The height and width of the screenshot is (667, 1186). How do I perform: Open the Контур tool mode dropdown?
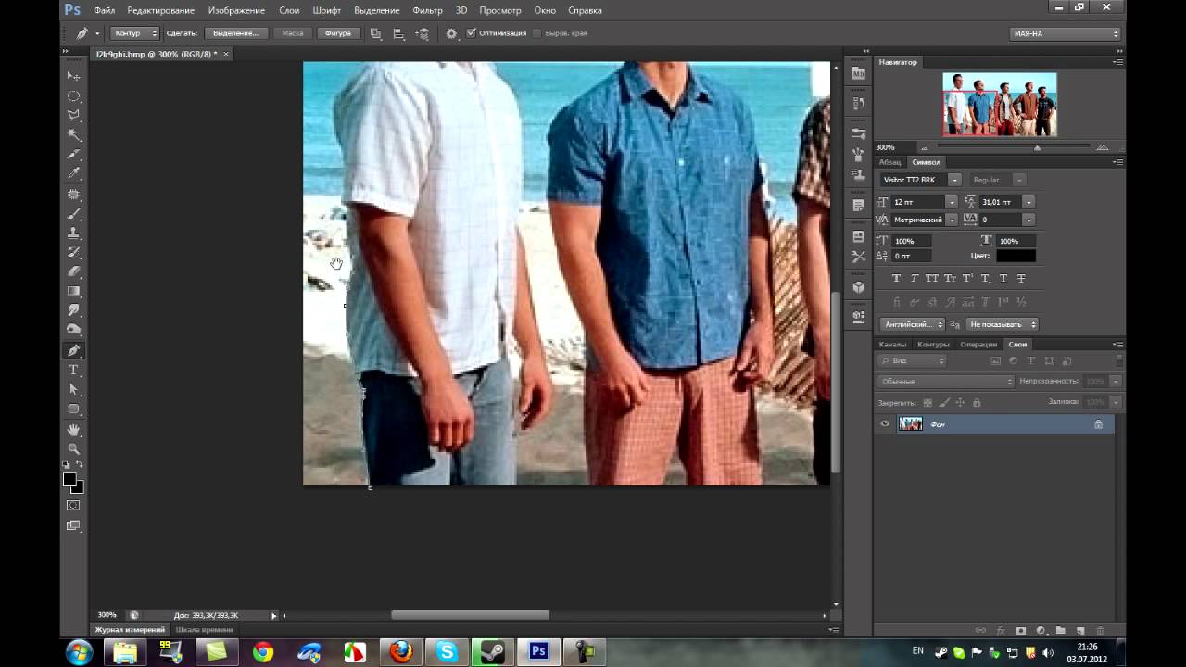pos(135,33)
